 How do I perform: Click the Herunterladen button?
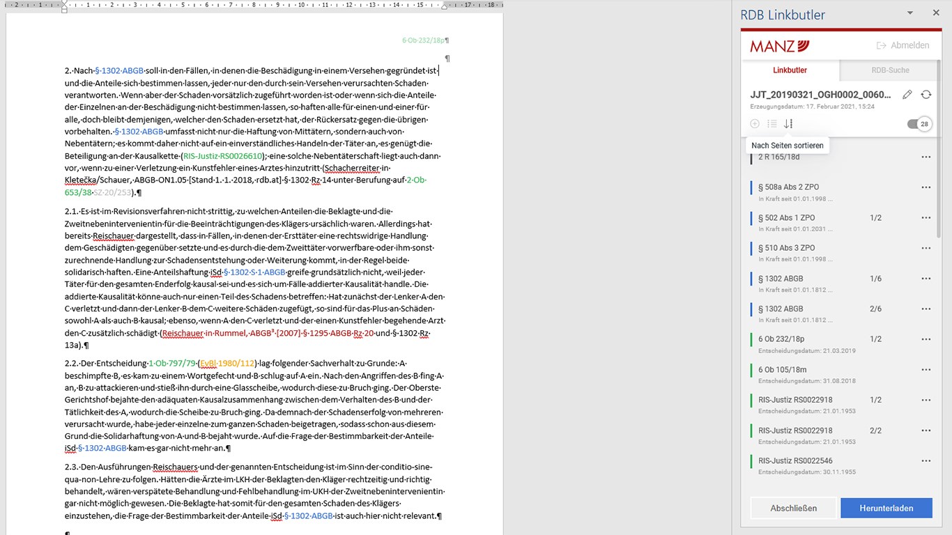[886, 508]
